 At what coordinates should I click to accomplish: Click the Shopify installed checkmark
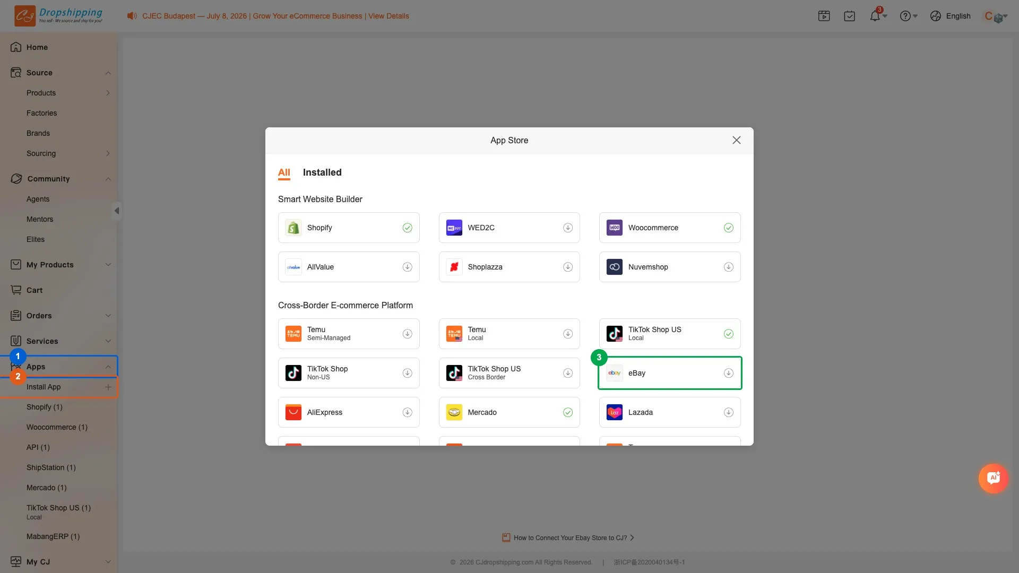pyautogui.click(x=408, y=228)
